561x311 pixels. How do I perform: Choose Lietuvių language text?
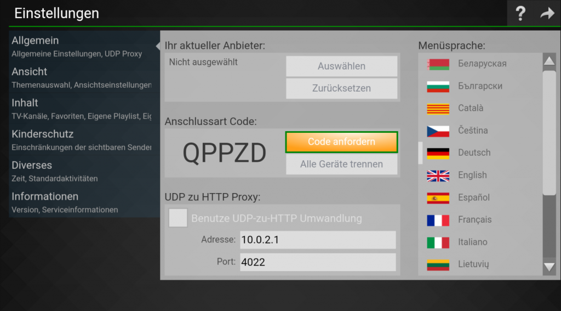point(473,264)
